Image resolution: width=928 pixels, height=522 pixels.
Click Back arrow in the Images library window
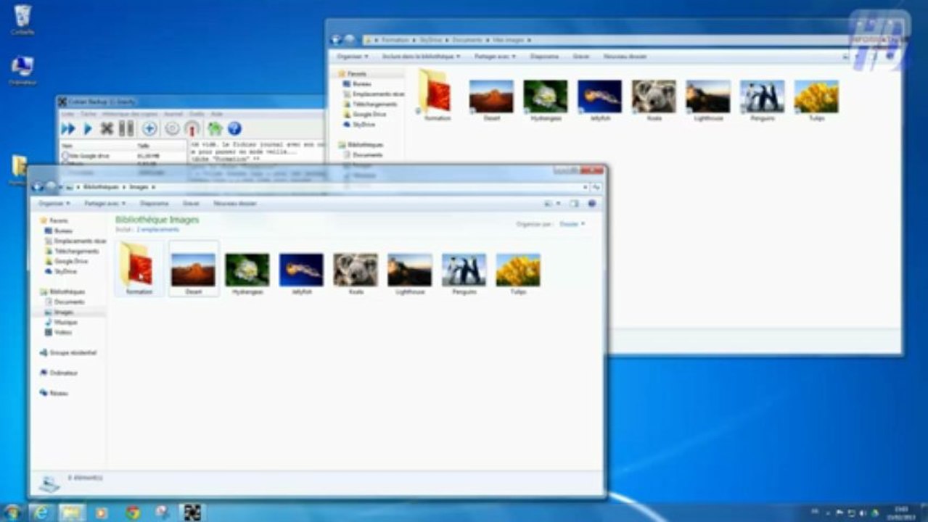click(38, 186)
